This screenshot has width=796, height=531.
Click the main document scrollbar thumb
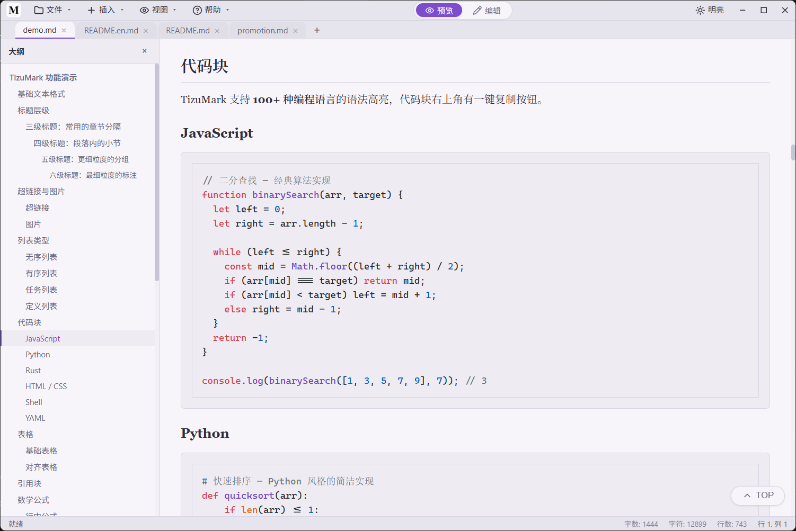[x=793, y=152]
